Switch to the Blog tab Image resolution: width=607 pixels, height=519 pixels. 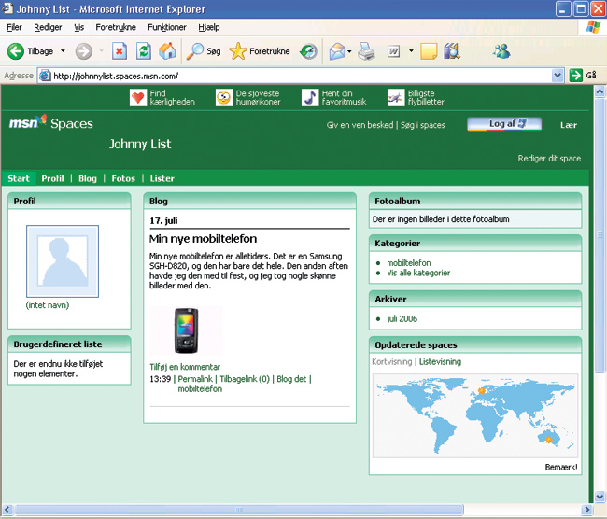(x=88, y=178)
